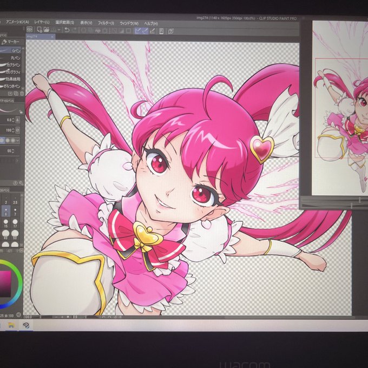This screenshot has width=368, height=368.
Task: Click the delete sub tool trash icon
Action: point(22,94)
